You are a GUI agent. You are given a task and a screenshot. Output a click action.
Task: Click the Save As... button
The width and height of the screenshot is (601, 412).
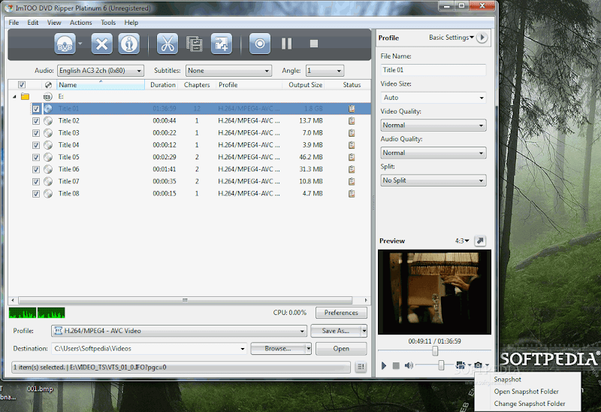click(x=336, y=331)
